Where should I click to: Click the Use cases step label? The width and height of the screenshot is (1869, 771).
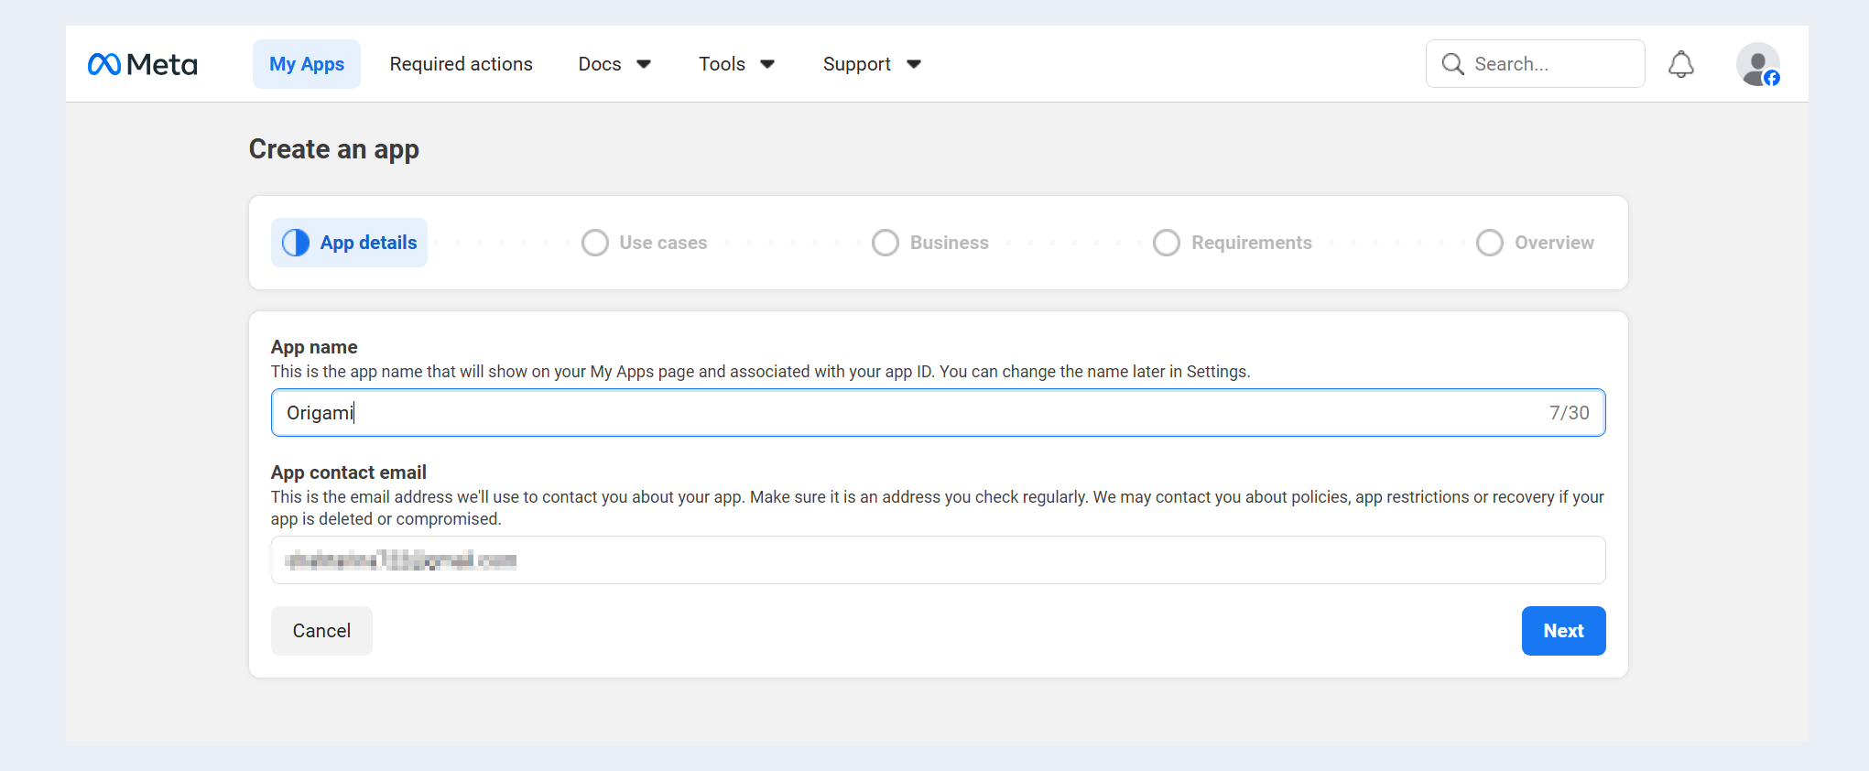point(663,243)
